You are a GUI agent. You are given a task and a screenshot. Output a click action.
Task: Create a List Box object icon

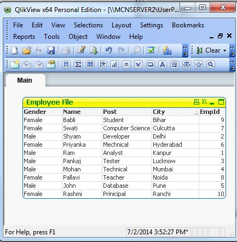(x=66, y=65)
